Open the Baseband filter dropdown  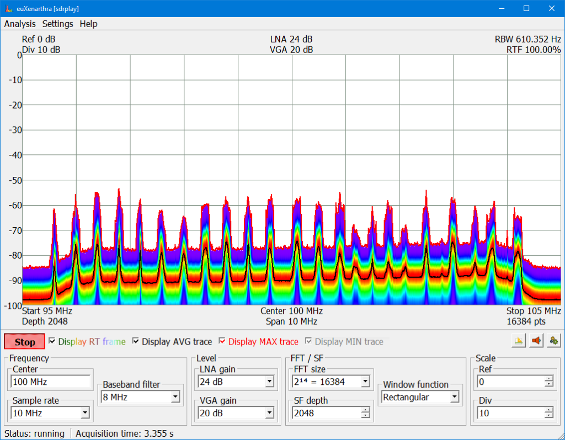pos(174,396)
